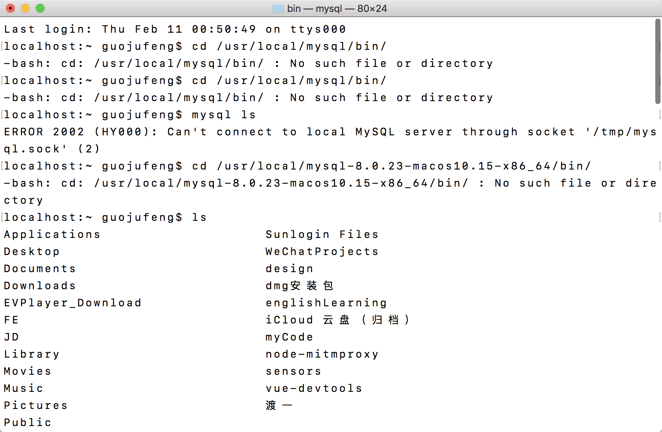Click the mysql ls command line
Image resolution: width=662 pixels, height=432 pixels.
click(130, 115)
